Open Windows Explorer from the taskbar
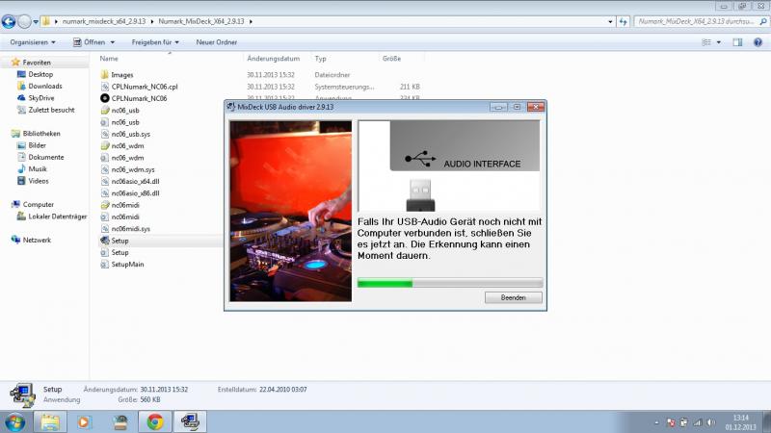Image resolution: width=771 pixels, height=433 pixels. [x=50, y=422]
